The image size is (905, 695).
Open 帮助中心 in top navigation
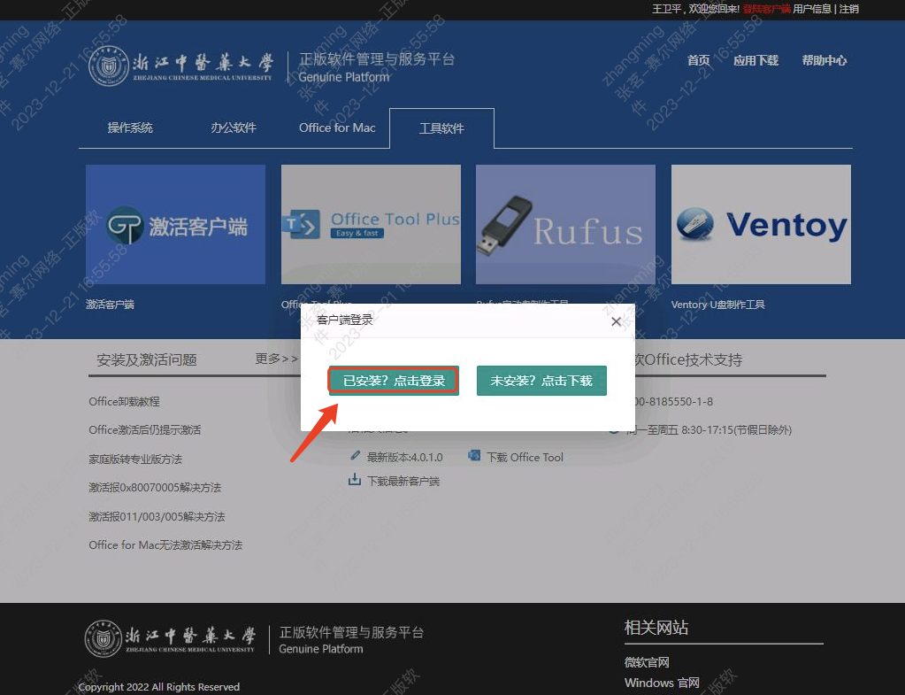click(824, 60)
